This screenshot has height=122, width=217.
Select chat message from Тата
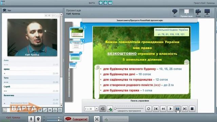31,80
